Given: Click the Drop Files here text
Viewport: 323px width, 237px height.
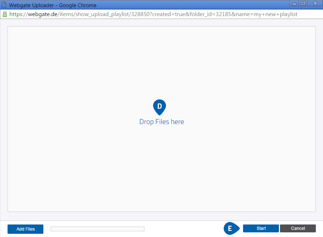Looking at the screenshot, I should click(x=162, y=122).
